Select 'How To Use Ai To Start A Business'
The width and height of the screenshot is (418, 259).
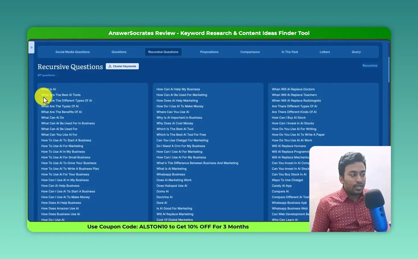pos(66,141)
